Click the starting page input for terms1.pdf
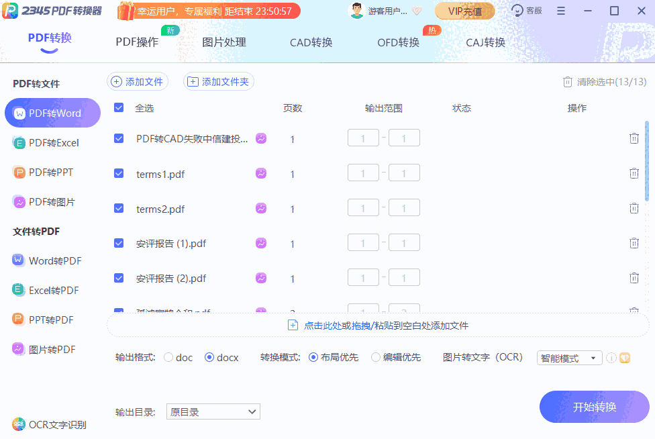 click(x=363, y=173)
